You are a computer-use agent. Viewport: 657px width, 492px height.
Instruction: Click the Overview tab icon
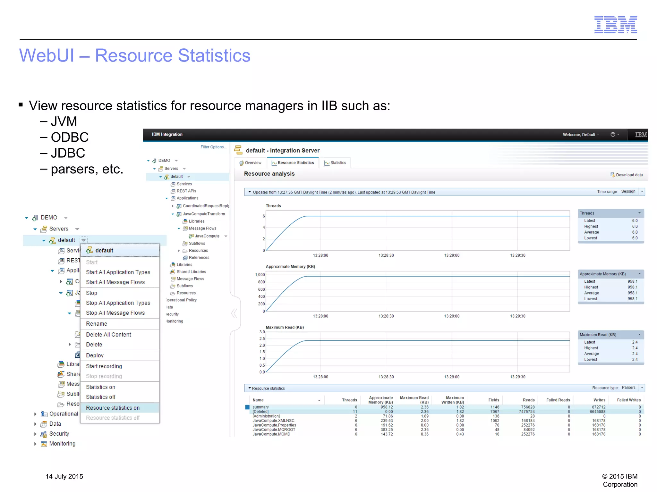[242, 163]
